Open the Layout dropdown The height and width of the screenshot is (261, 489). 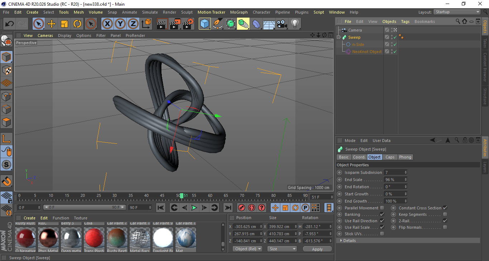pyautogui.click(x=457, y=12)
